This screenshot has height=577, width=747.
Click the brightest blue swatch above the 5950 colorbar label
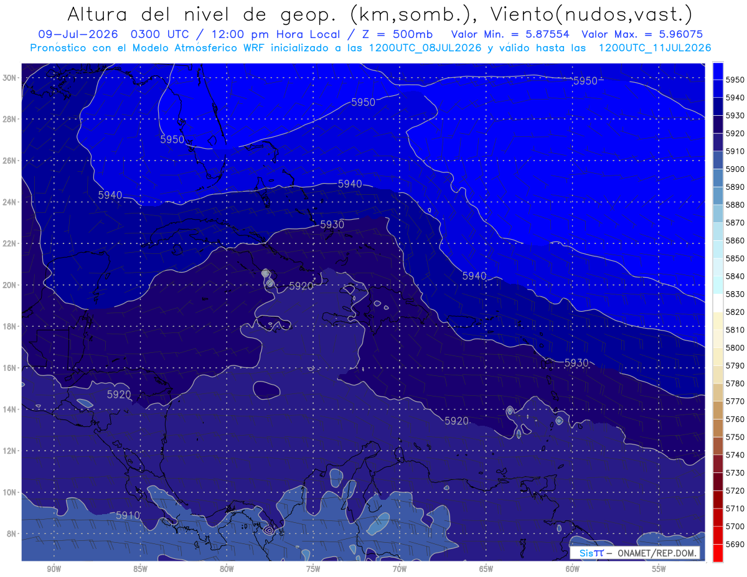pyautogui.click(x=718, y=71)
